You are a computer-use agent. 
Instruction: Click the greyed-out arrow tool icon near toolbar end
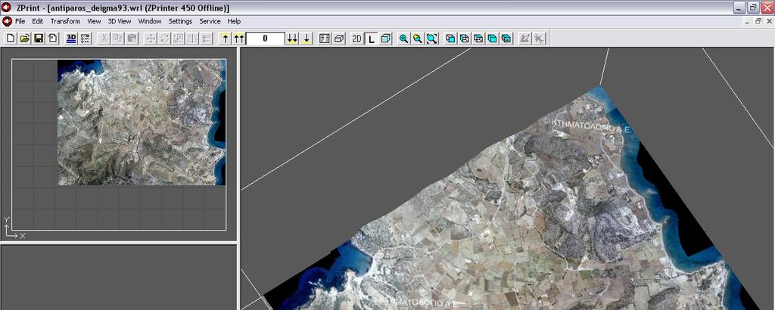(525, 39)
